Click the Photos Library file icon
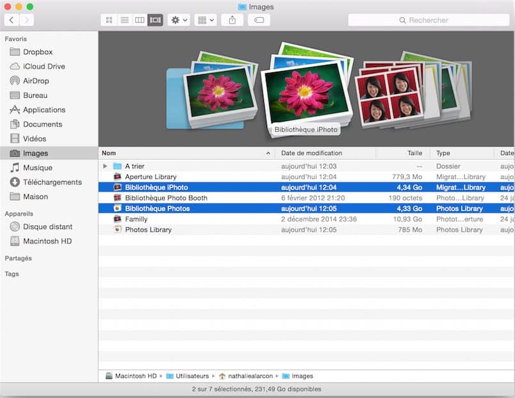This screenshot has width=515, height=398. coord(117,230)
